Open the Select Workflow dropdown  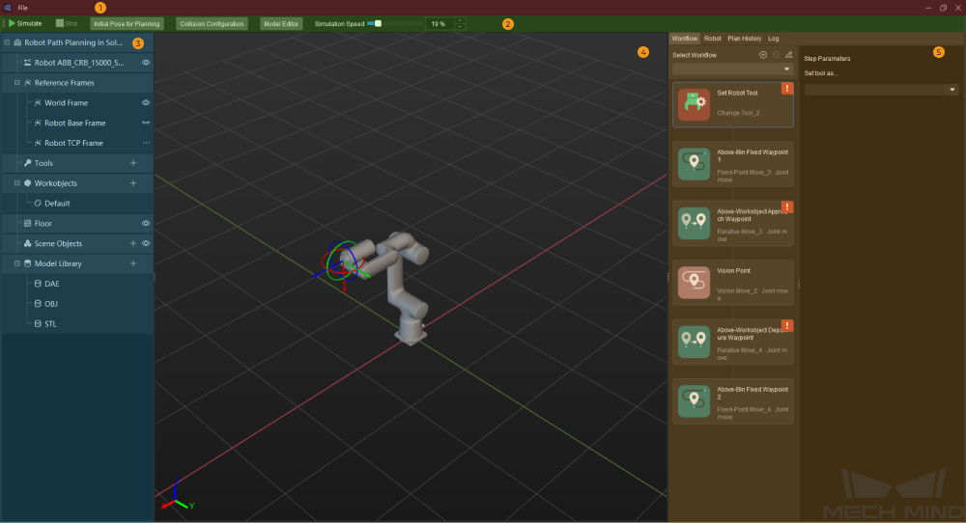coord(732,69)
